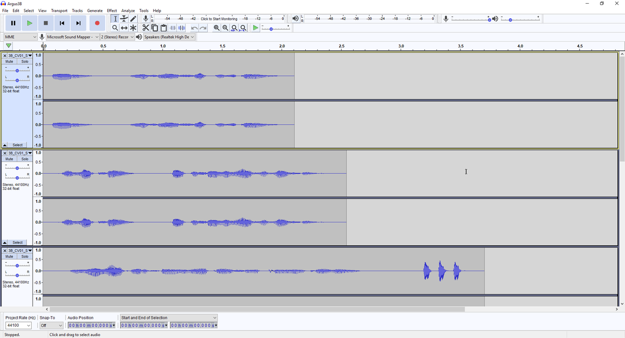
Task: Click the Pause transport button
Action: pos(14,23)
